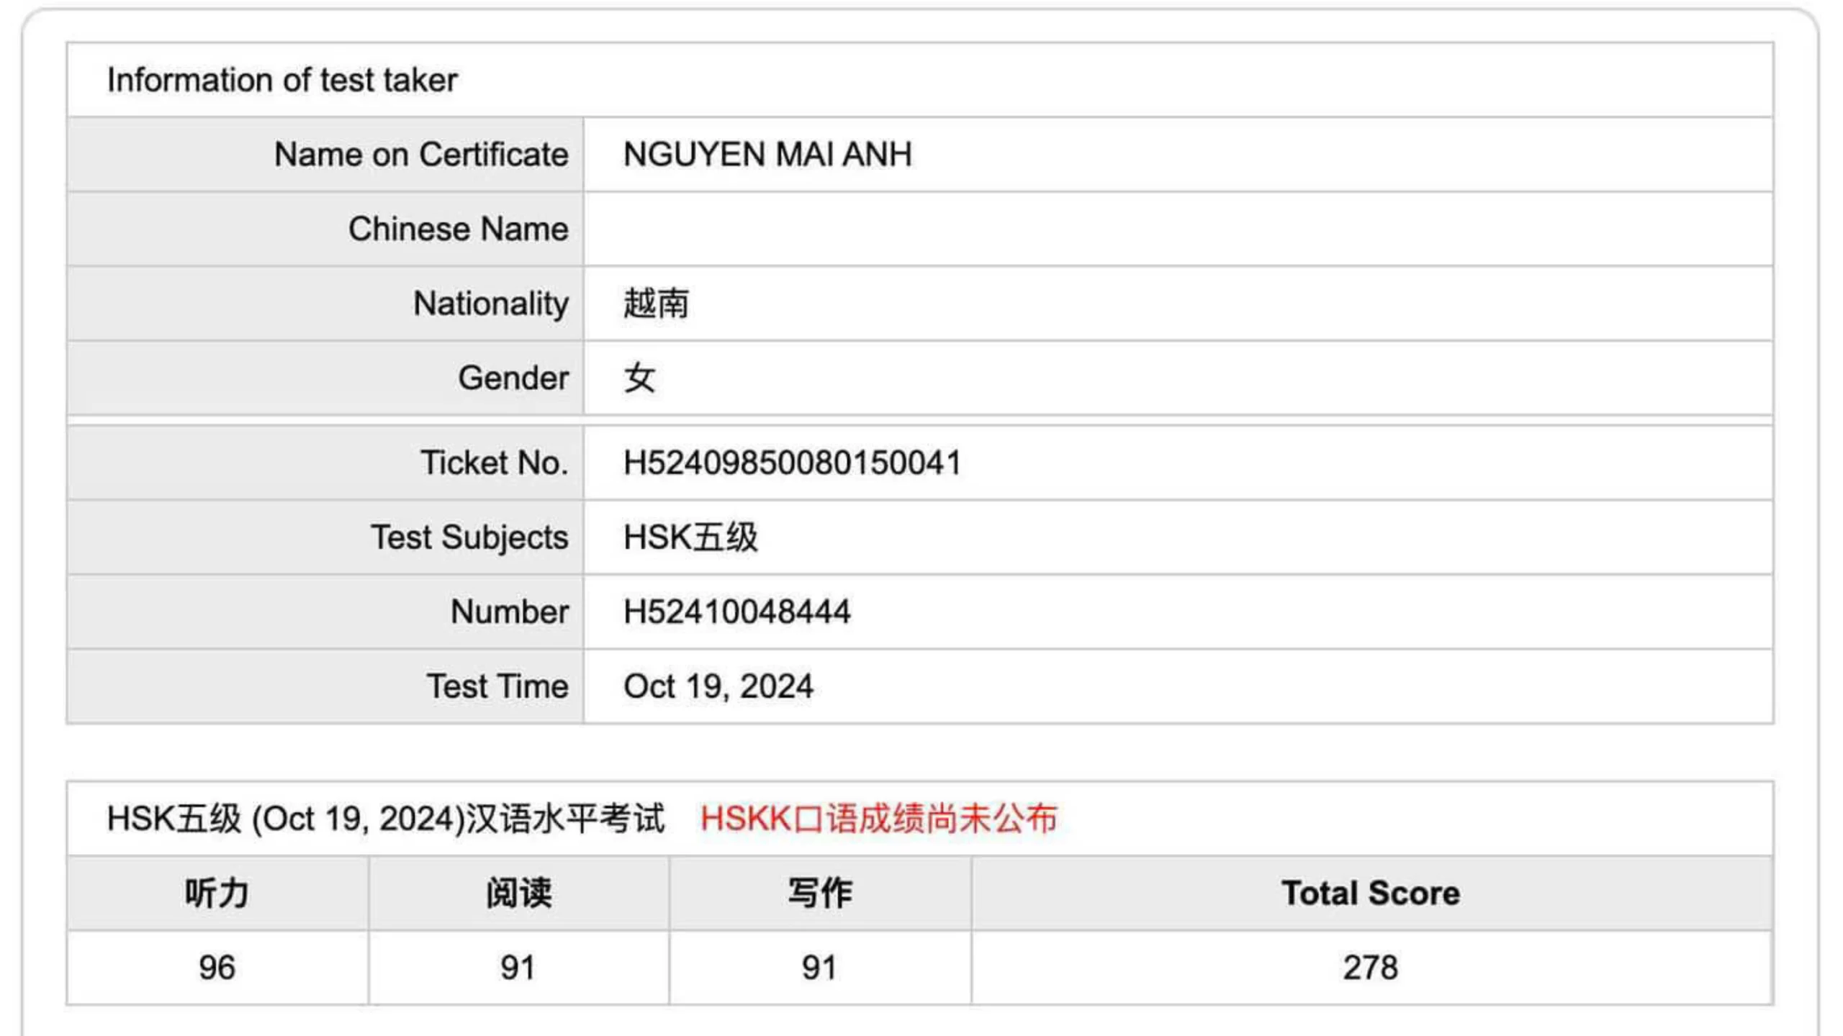Image resolution: width=1843 pixels, height=1036 pixels.
Task: Click ticket number H52409850080150041
Action: 792,463
